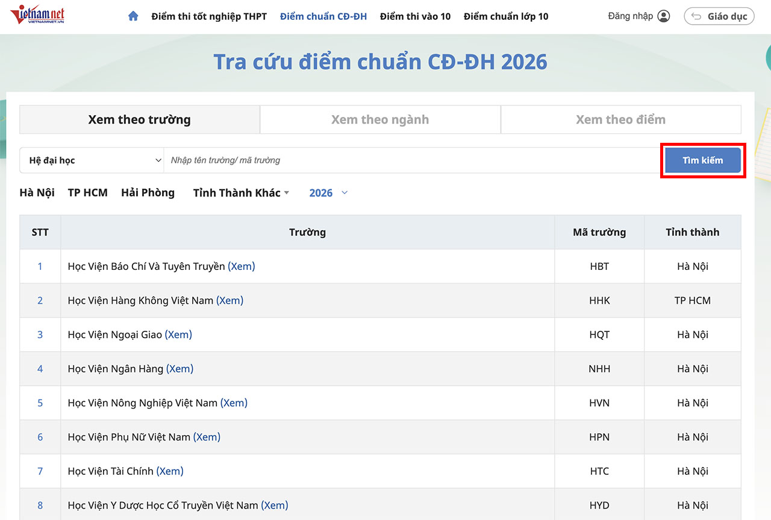Switch to Xem theo điểm tab

pyautogui.click(x=621, y=119)
